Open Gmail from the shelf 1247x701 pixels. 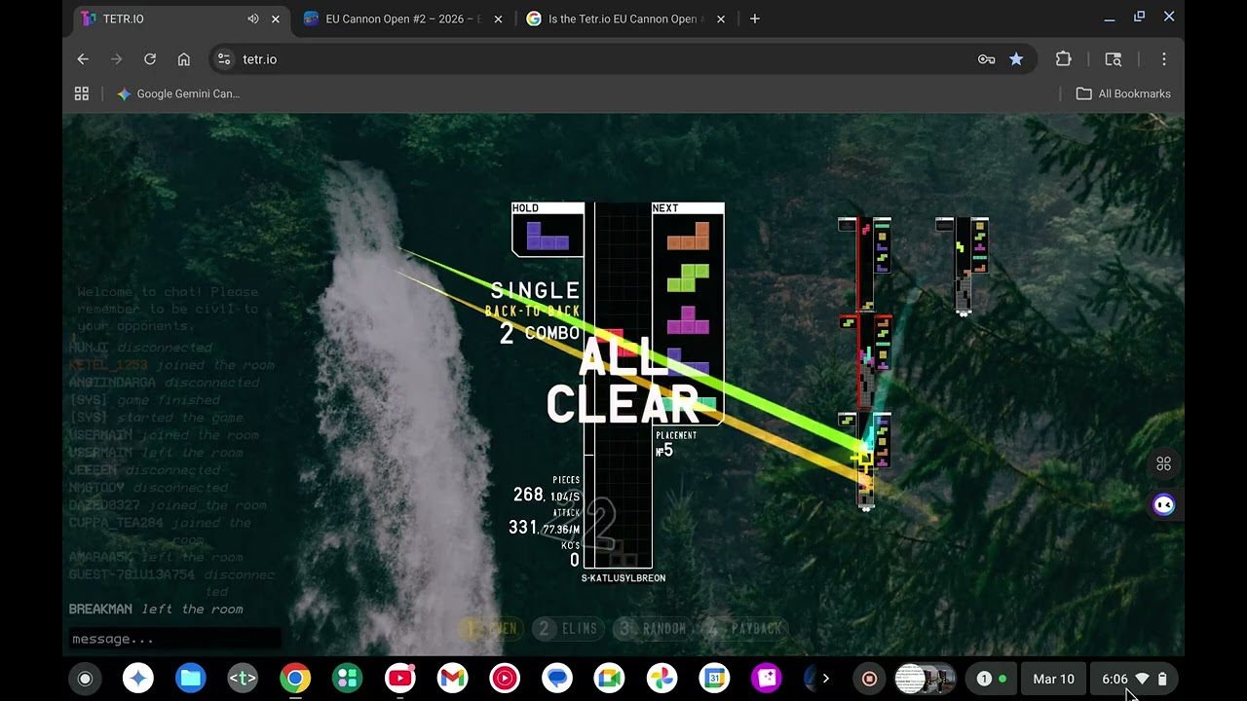click(x=452, y=679)
